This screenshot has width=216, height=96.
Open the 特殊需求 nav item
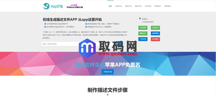pos(167,6)
